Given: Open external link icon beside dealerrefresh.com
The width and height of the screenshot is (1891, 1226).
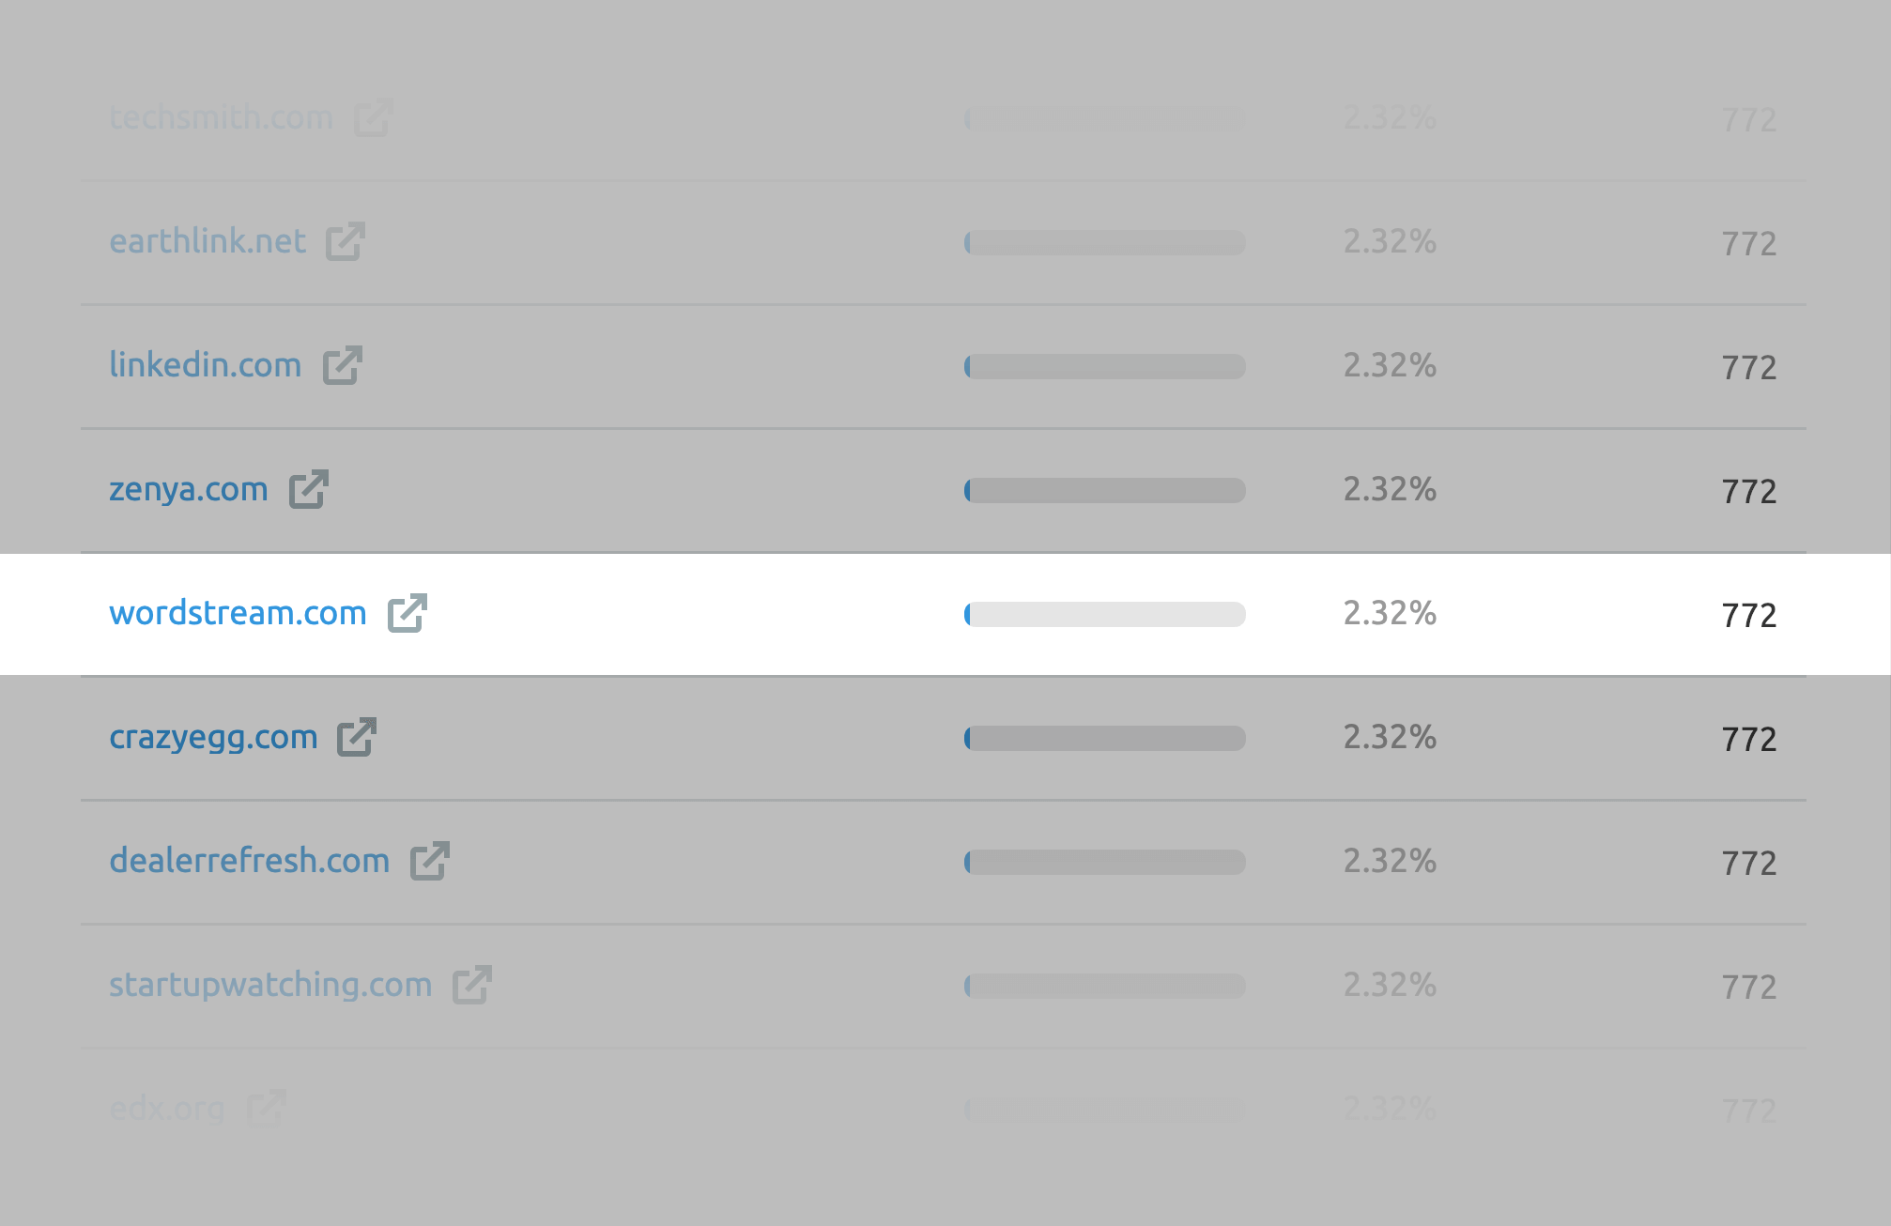Looking at the screenshot, I should click(429, 861).
